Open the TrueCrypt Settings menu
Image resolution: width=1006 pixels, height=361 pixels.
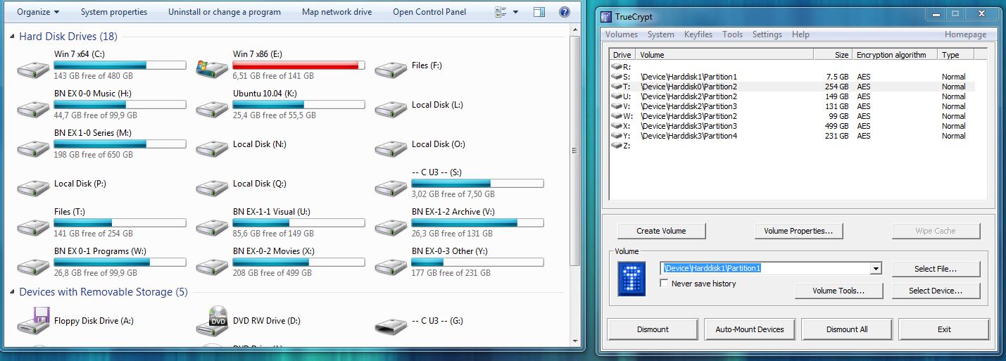click(x=767, y=34)
